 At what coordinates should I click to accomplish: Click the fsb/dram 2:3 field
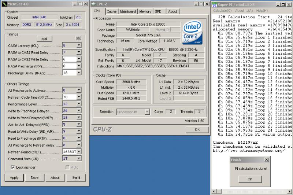click(78, 17)
